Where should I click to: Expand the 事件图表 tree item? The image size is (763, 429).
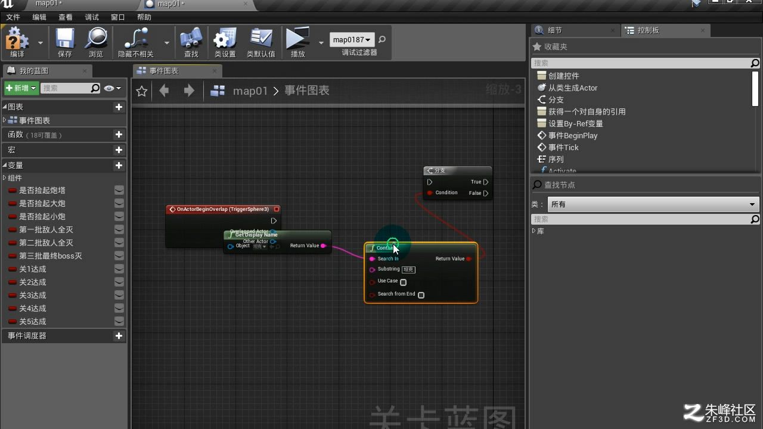[x=5, y=120]
